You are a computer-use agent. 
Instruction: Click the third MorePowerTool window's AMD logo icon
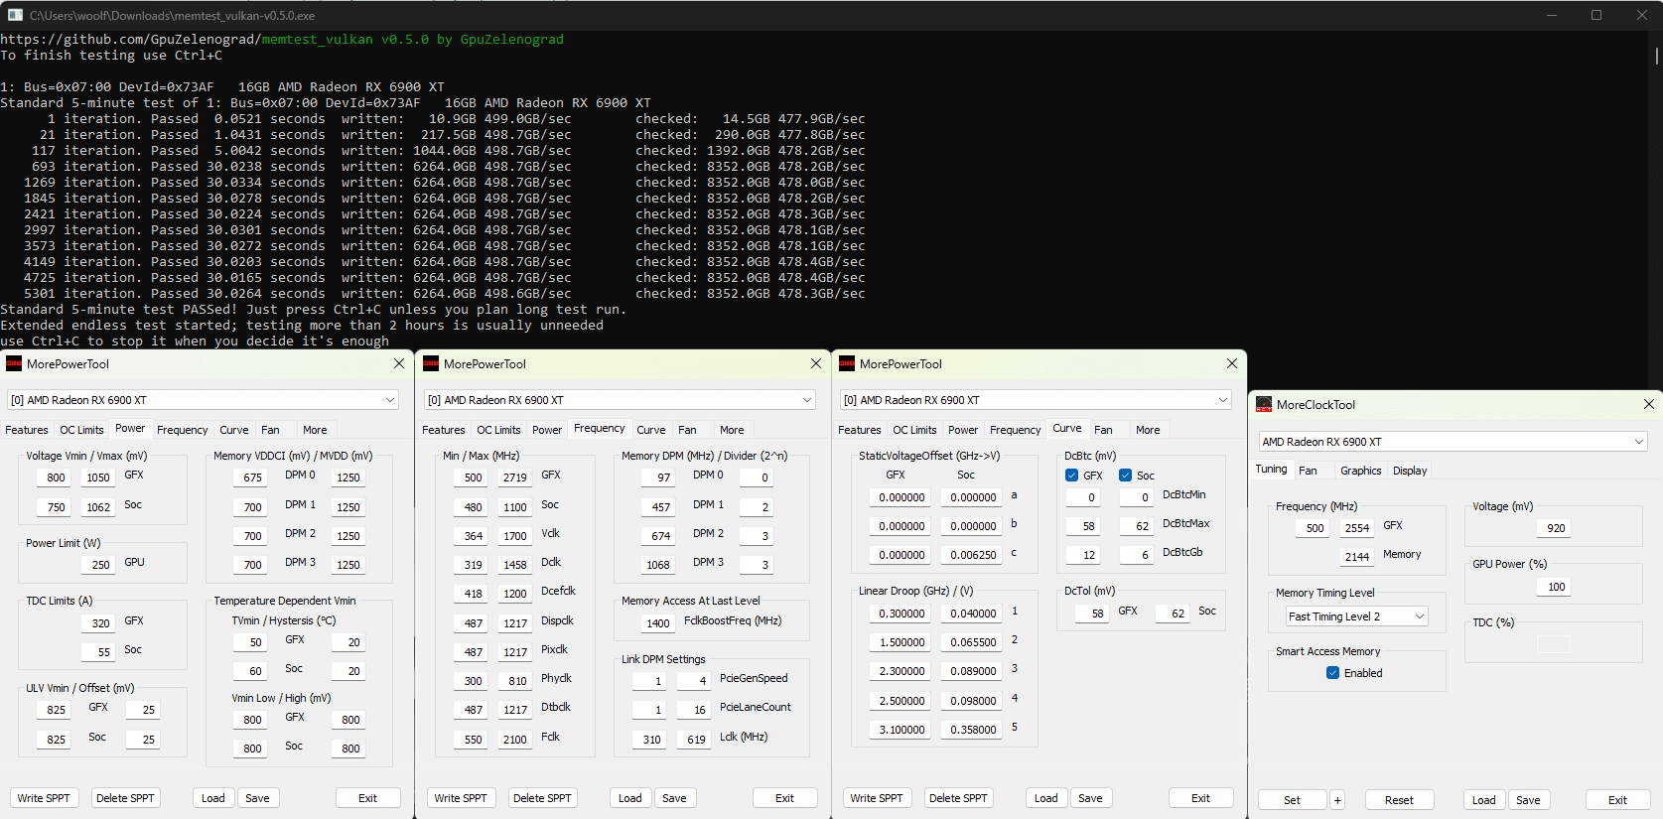tap(847, 364)
